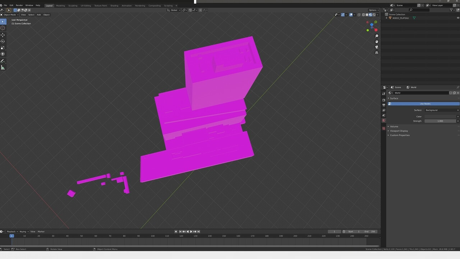Select the Annotate pencil tool

coord(3,61)
